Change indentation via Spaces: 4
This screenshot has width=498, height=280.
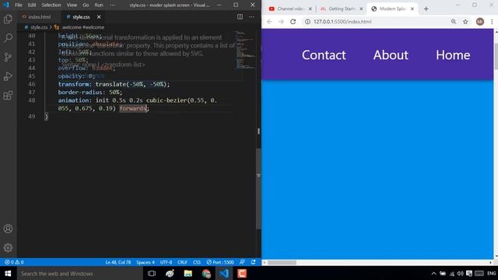(146, 262)
